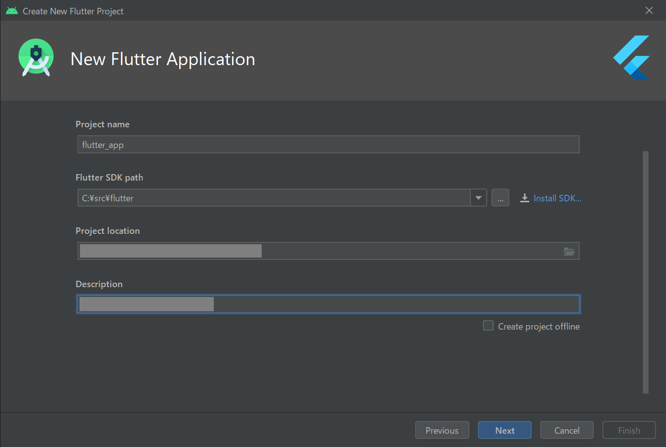The height and width of the screenshot is (447, 666).
Task: Click the folder browse icon in Project location
Action: (569, 251)
